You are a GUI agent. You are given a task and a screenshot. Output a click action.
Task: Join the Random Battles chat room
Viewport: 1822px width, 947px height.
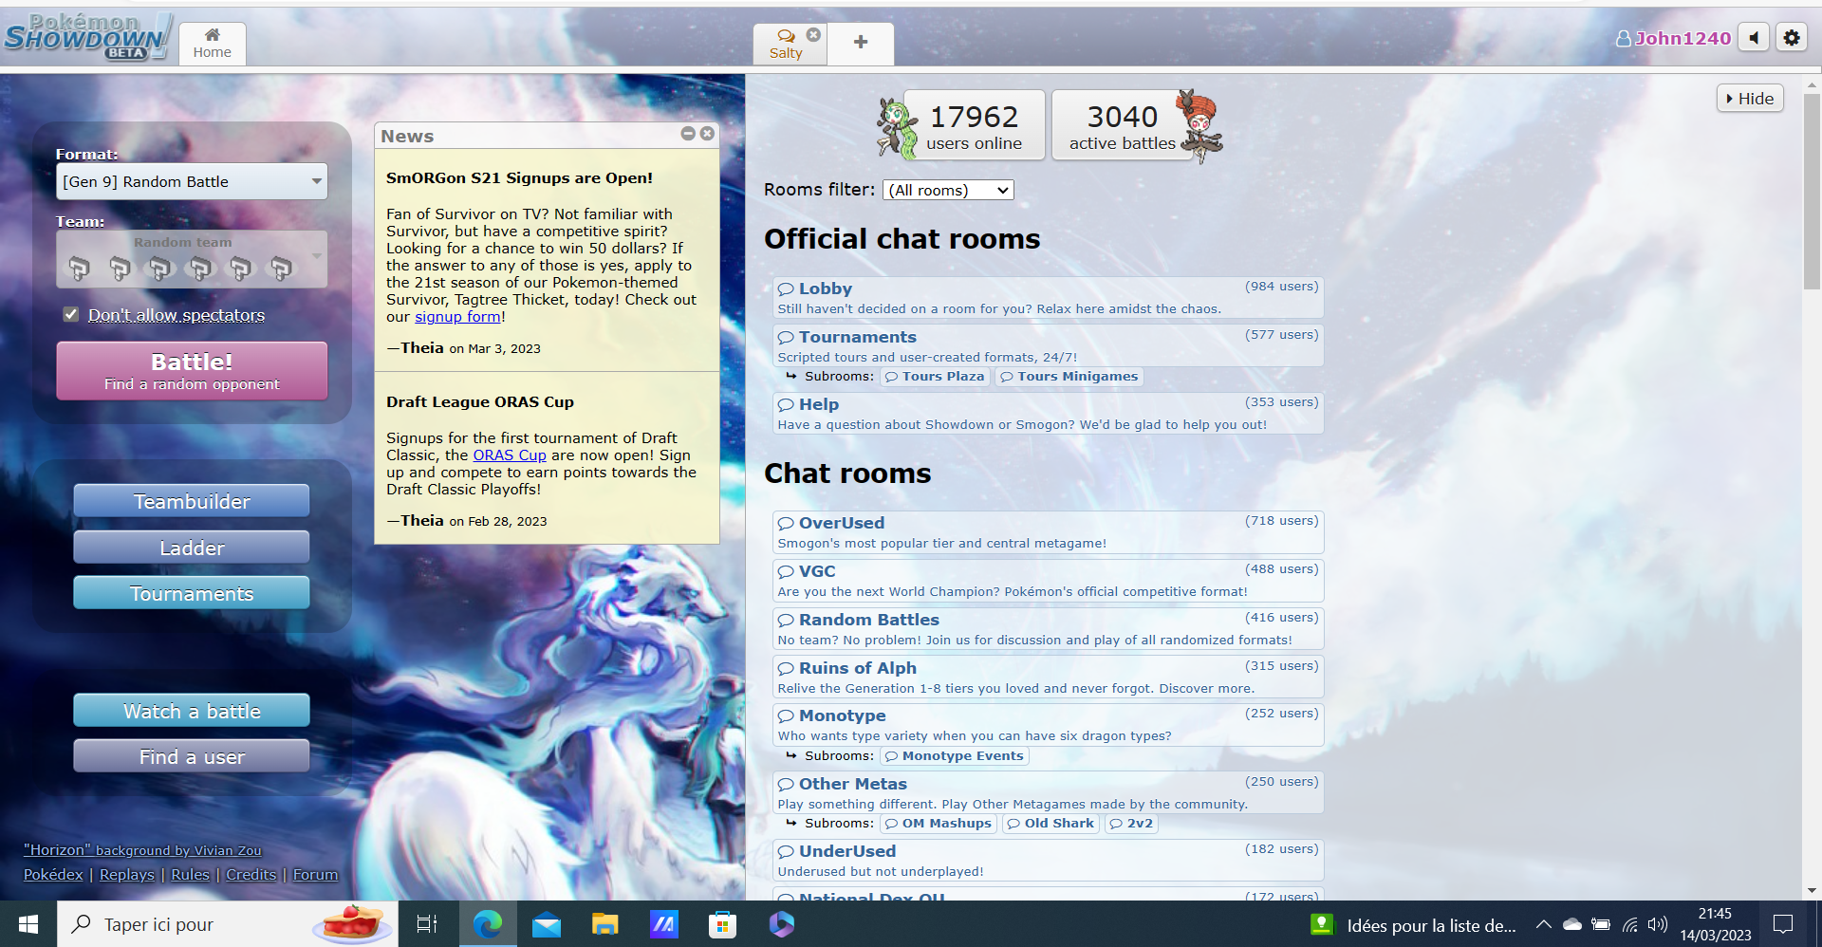(1048, 629)
